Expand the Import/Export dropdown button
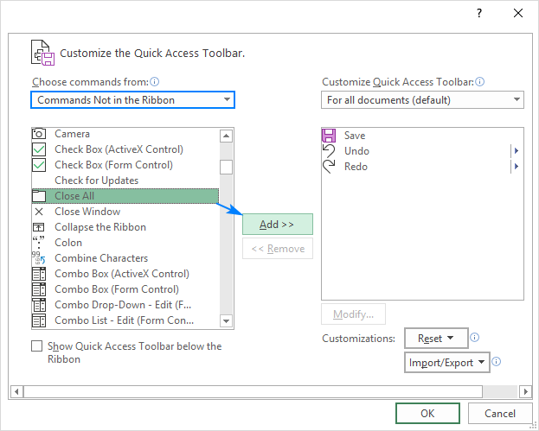The width and height of the screenshot is (539, 431). (x=446, y=363)
